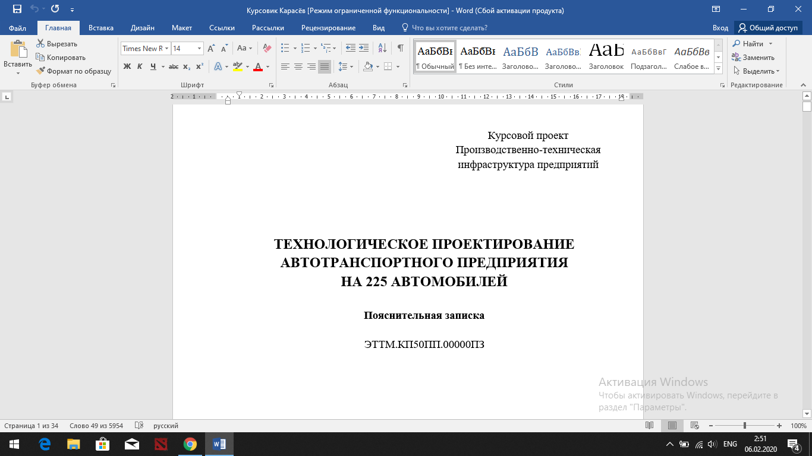Zoom out with the minus icon
Image resolution: width=812 pixels, height=456 pixels.
[x=710, y=426]
